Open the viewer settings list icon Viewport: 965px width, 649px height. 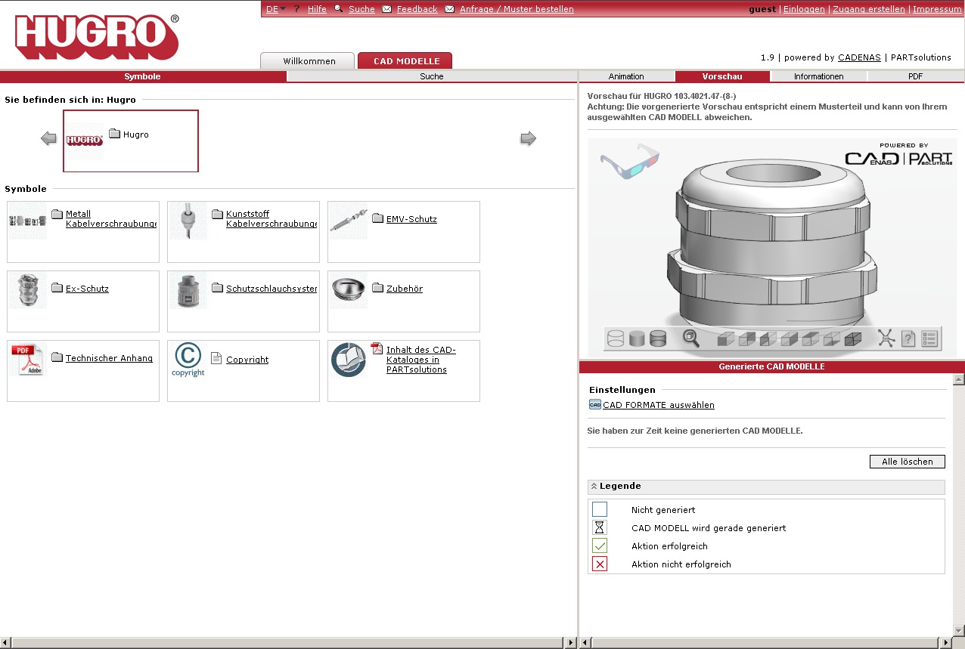tap(929, 338)
